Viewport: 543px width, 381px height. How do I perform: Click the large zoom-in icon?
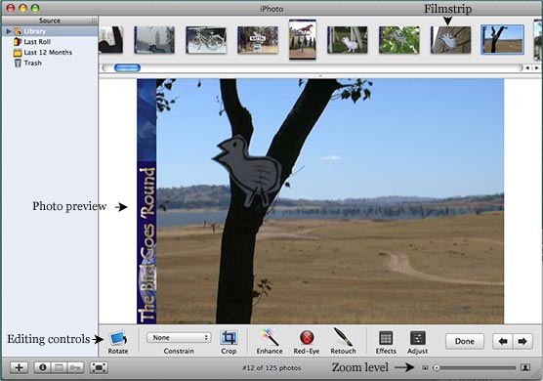525,367
